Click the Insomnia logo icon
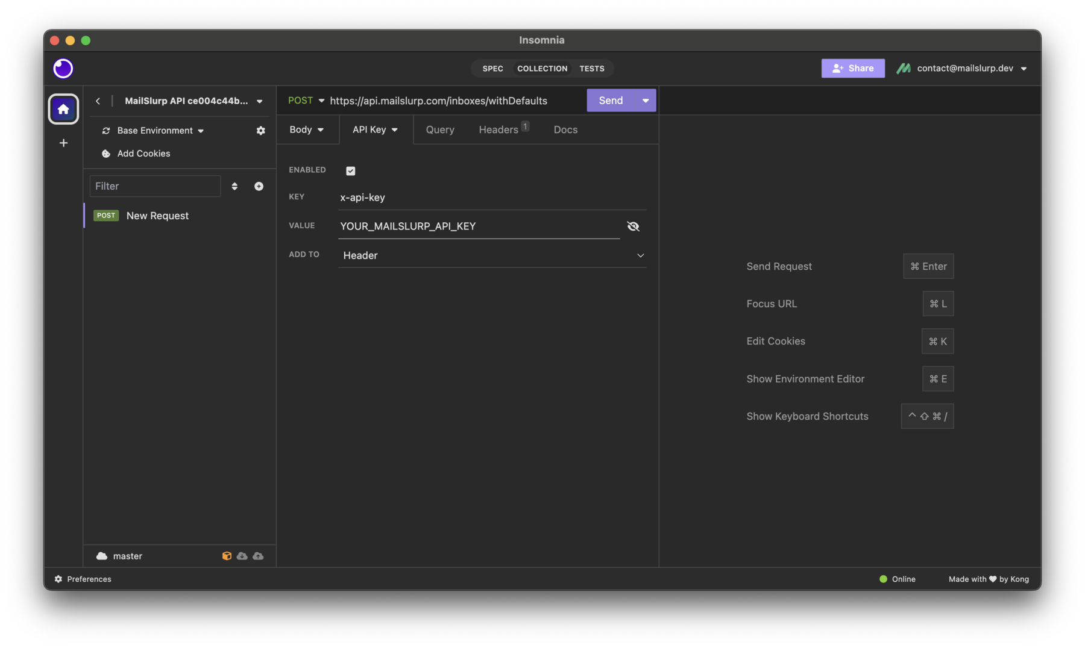Viewport: 1085px width, 648px height. click(x=63, y=68)
